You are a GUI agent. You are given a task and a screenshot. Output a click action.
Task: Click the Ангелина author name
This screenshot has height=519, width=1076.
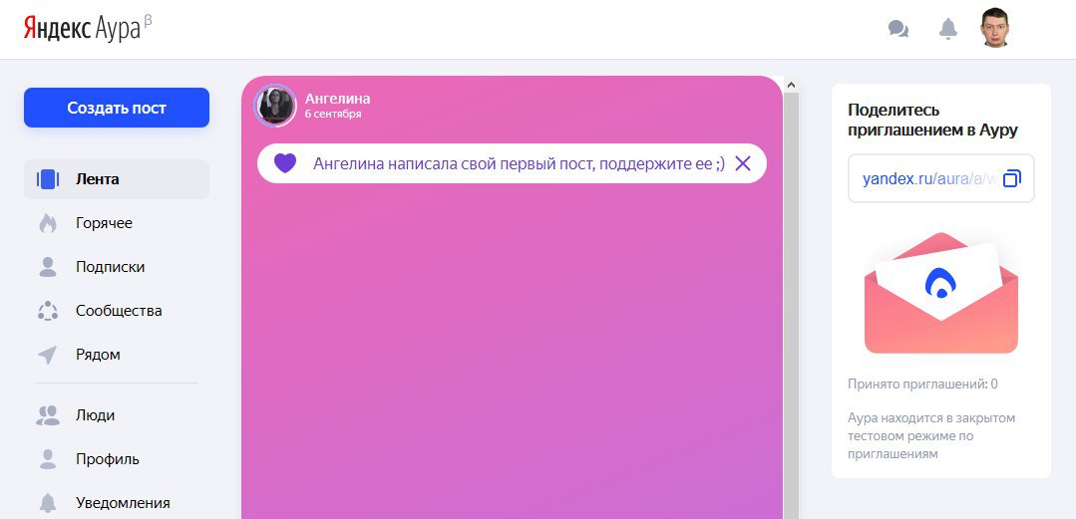tap(338, 99)
